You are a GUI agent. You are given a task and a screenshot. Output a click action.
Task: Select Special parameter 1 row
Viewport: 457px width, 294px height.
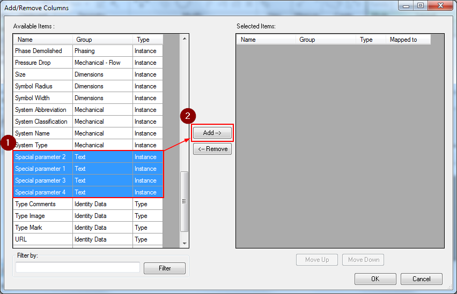click(88, 169)
